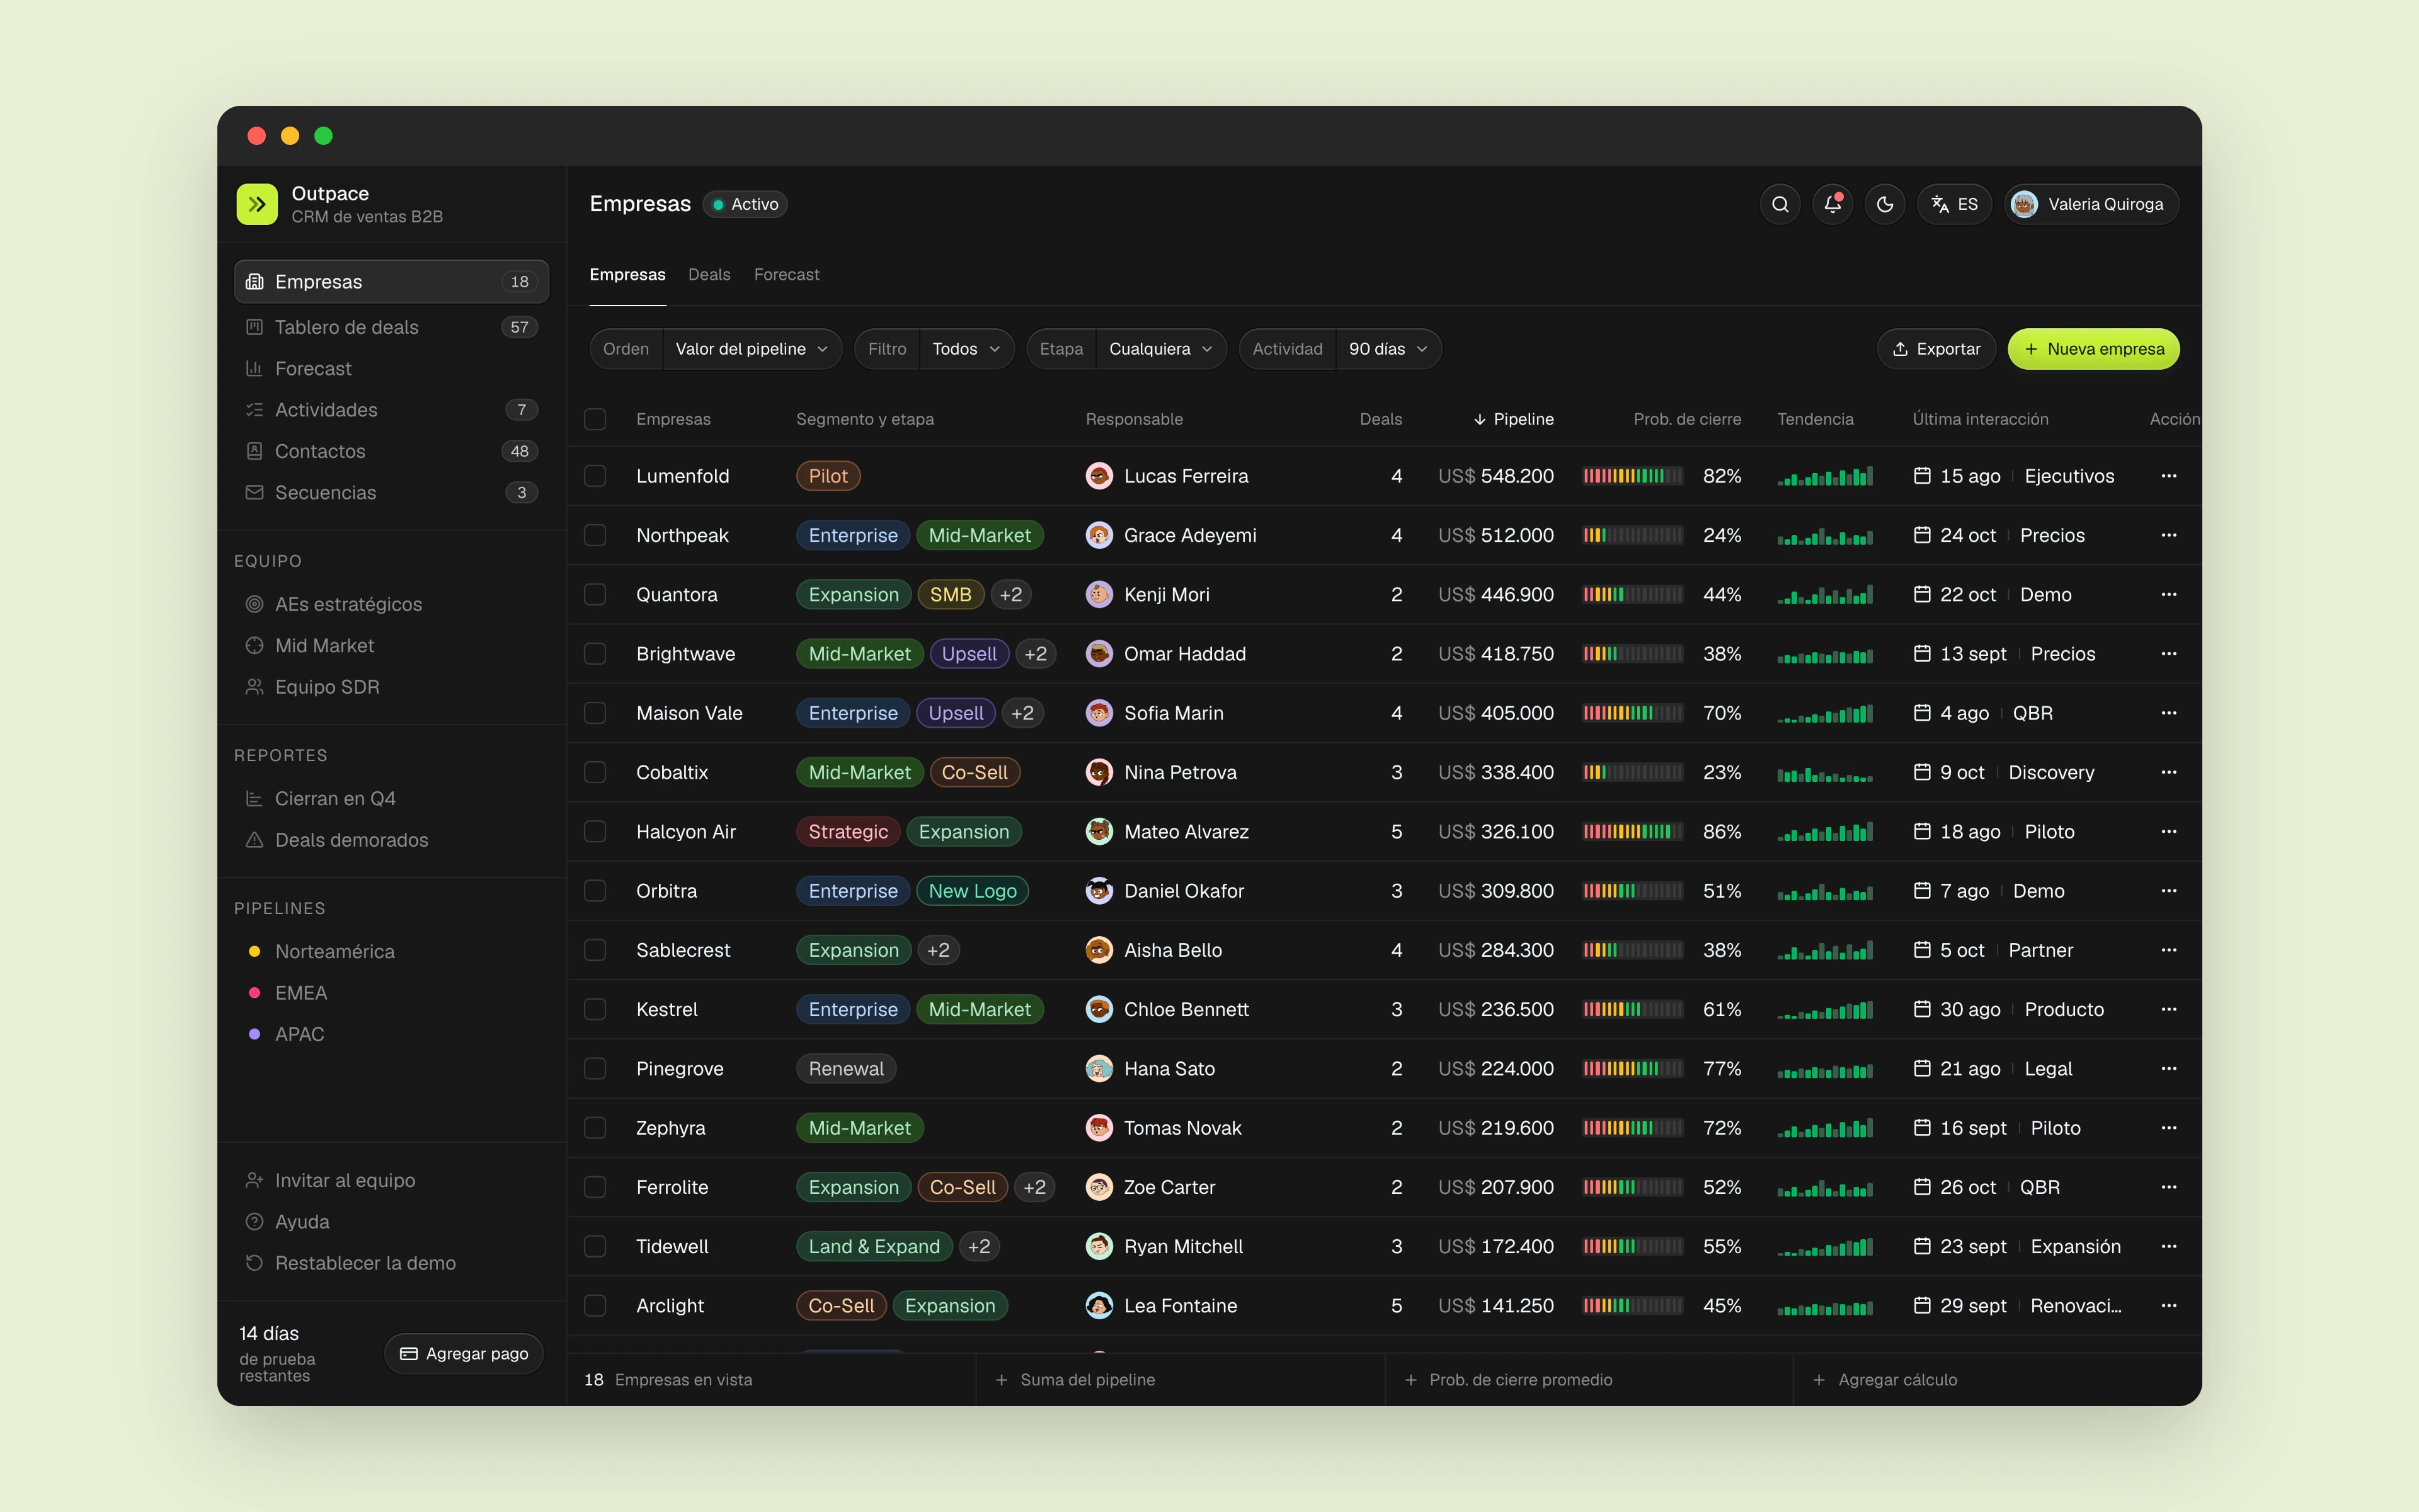Switch to the Deals tab

point(709,274)
